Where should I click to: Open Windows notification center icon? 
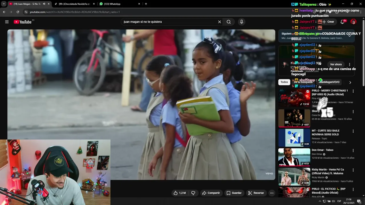click(359, 201)
